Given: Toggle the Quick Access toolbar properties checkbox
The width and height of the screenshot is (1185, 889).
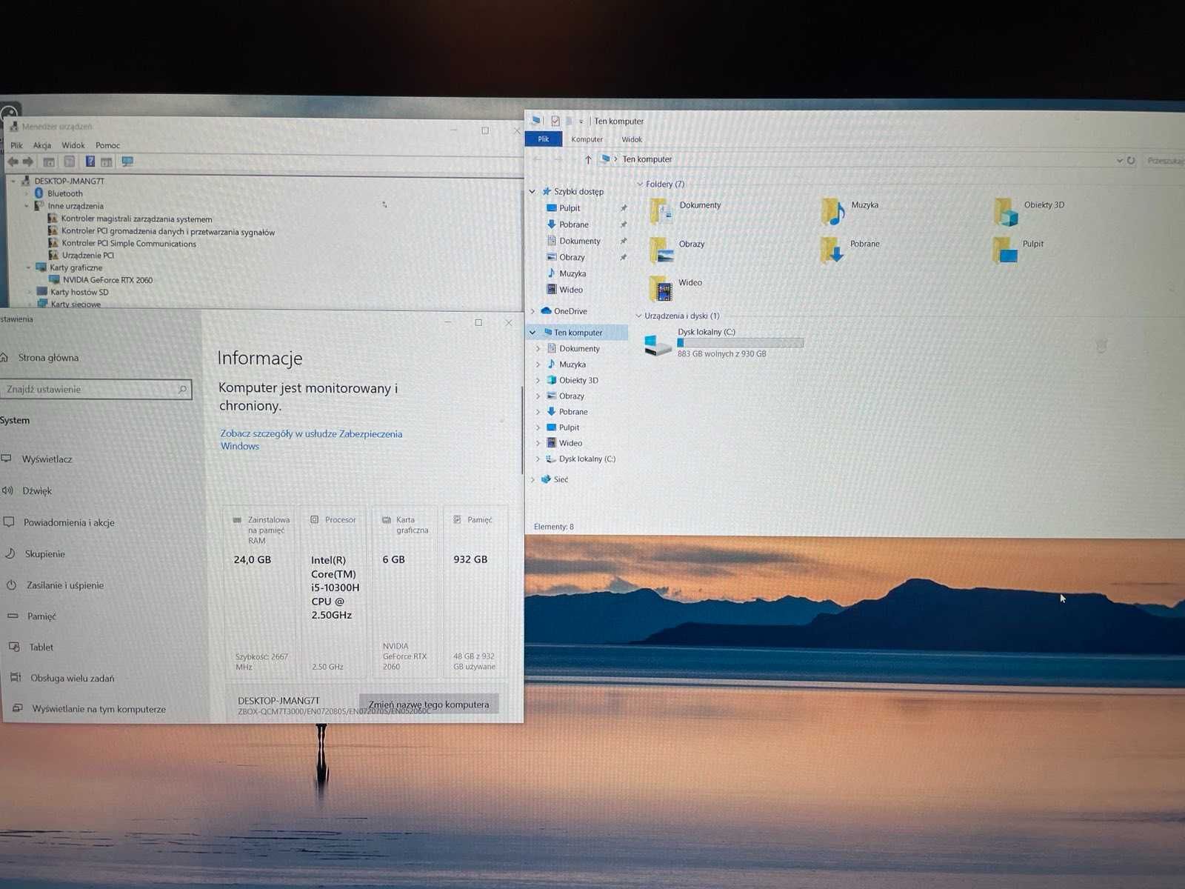Looking at the screenshot, I should [x=555, y=121].
